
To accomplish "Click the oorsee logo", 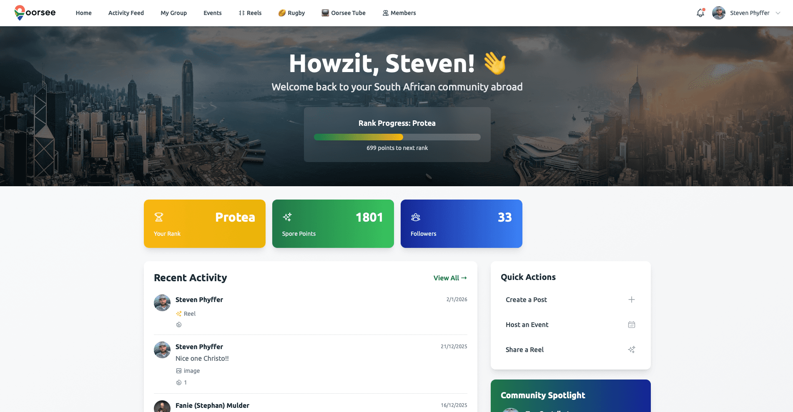I will coord(35,13).
